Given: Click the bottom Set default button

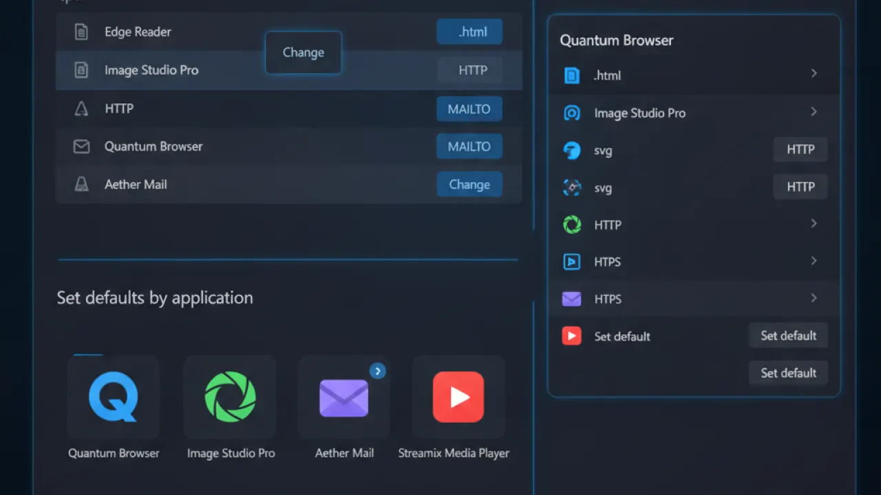Looking at the screenshot, I should [788, 373].
